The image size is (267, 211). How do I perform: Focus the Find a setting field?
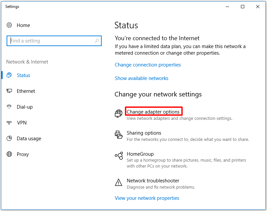[54, 41]
